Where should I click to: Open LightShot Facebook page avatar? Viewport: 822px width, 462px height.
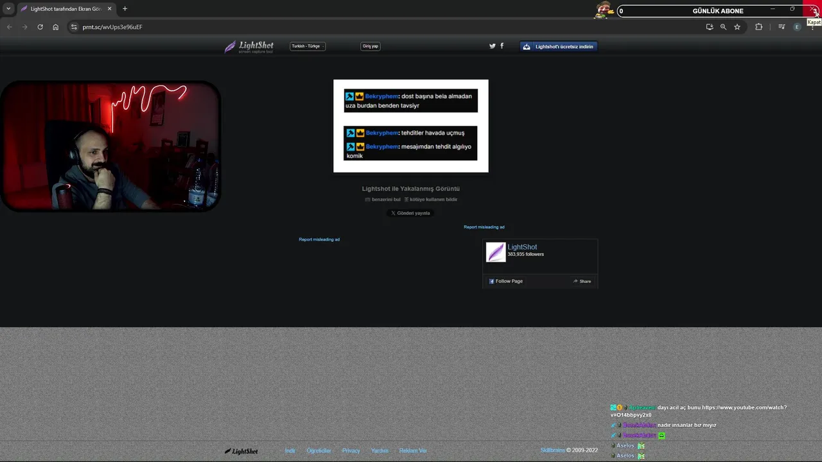pyautogui.click(x=496, y=252)
